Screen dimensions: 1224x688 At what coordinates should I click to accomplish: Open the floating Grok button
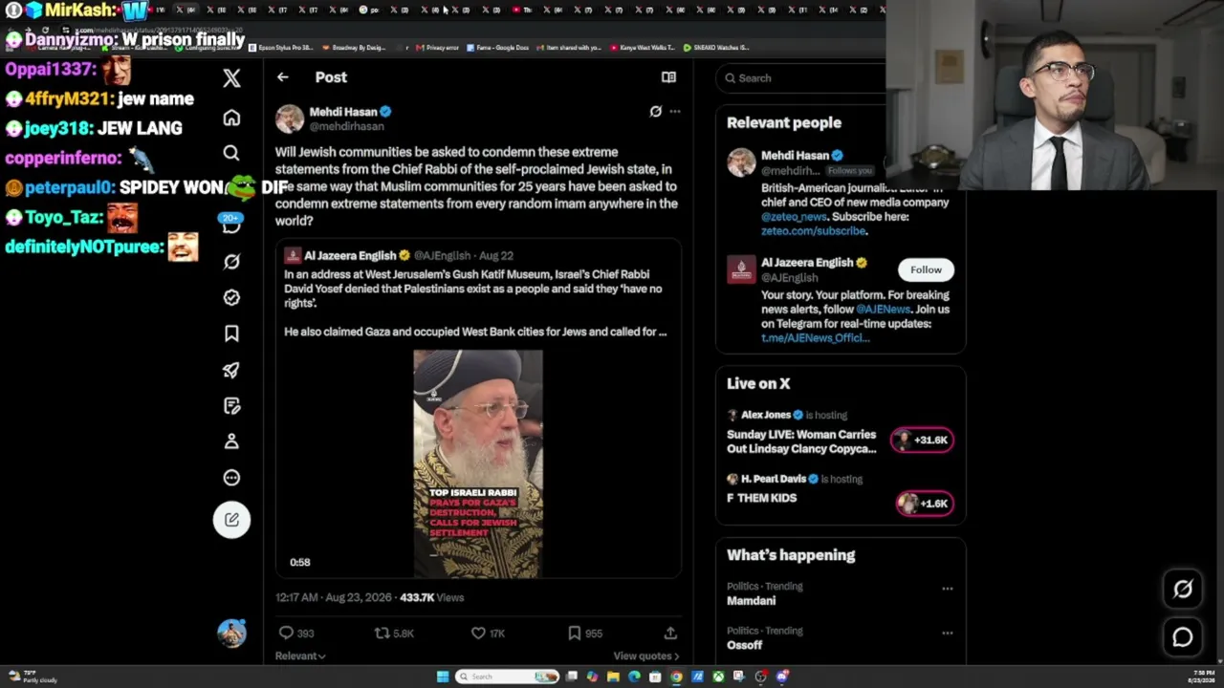pyautogui.click(x=1183, y=590)
